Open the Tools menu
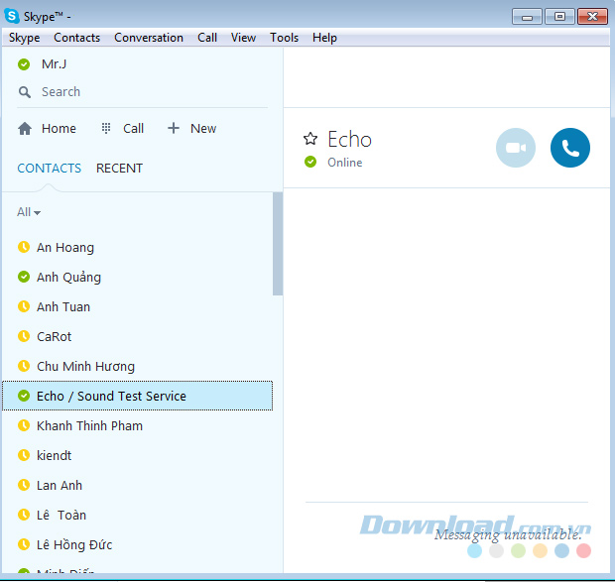The image size is (615, 582). [x=284, y=38]
